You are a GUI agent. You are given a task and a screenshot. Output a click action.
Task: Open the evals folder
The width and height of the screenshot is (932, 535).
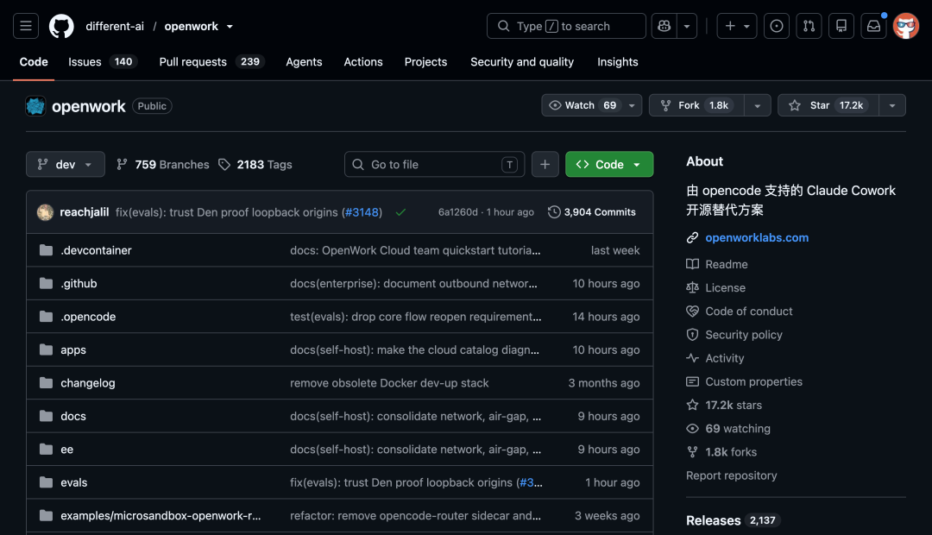tap(73, 482)
